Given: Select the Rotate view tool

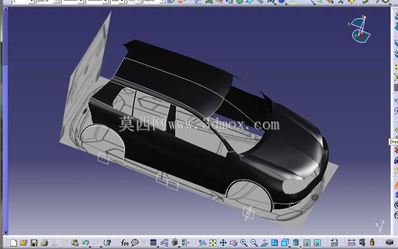Looking at the screenshot, I should pyautogui.click(x=233, y=243).
